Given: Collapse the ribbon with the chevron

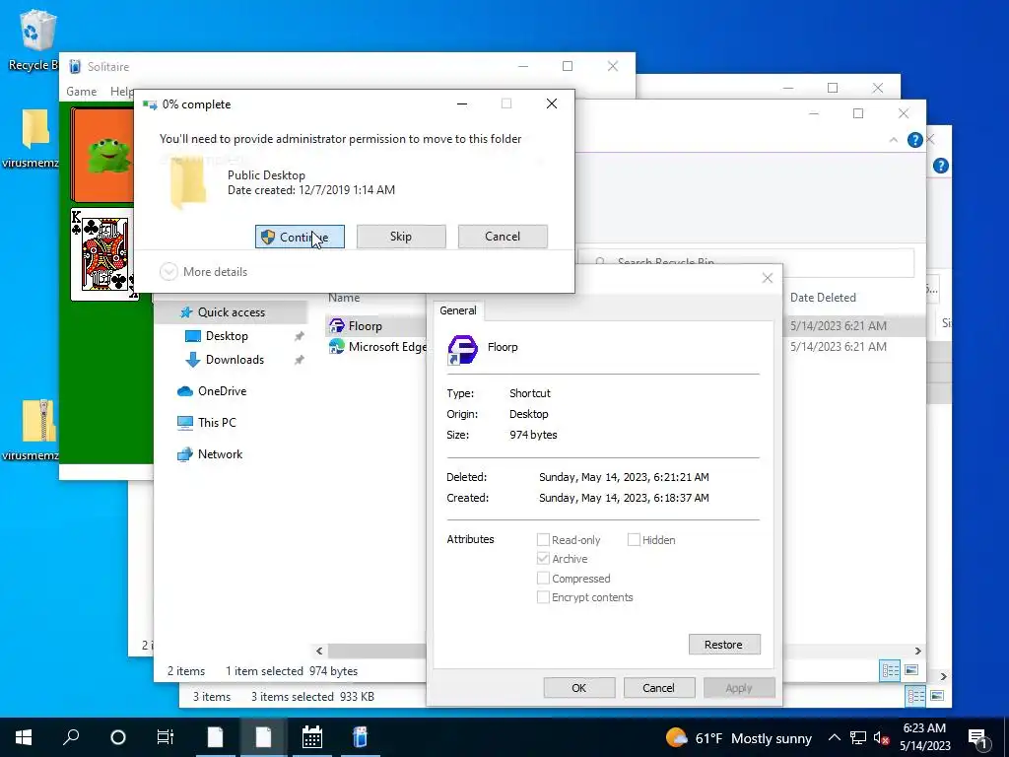Looking at the screenshot, I should 893,140.
